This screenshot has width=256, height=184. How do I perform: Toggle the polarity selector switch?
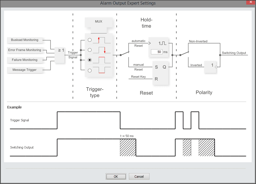pyautogui.click(x=184, y=53)
